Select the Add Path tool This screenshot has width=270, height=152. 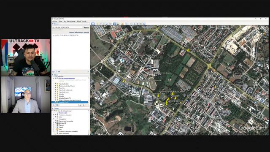pyautogui.click(x=104, y=24)
